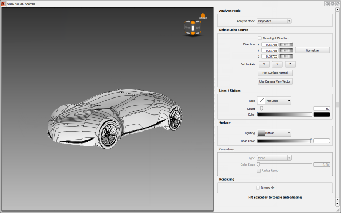Open the Lines/Stripes Type dropdown
Viewport: 341px width, 213px height.
point(274,100)
